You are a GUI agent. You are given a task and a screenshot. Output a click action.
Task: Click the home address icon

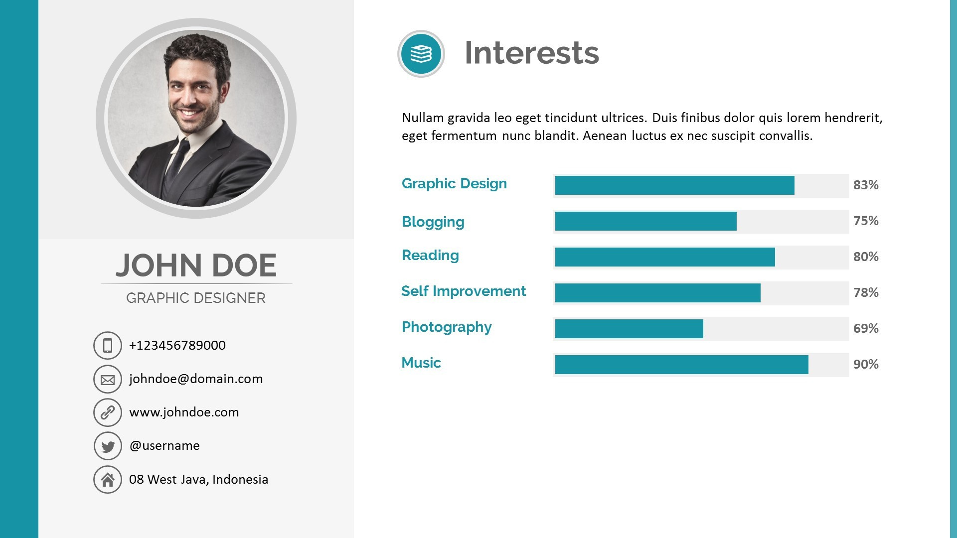tap(108, 479)
